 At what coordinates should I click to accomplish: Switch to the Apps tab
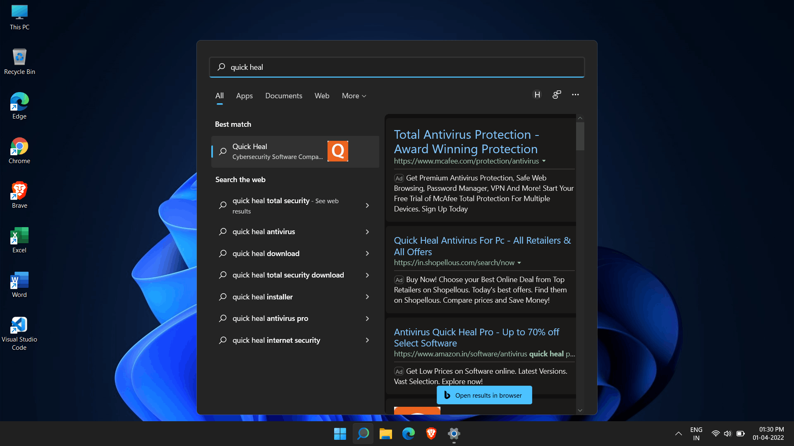pyautogui.click(x=244, y=96)
